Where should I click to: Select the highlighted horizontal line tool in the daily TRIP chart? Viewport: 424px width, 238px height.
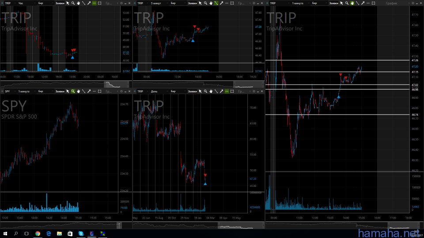[x=227, y=92]
